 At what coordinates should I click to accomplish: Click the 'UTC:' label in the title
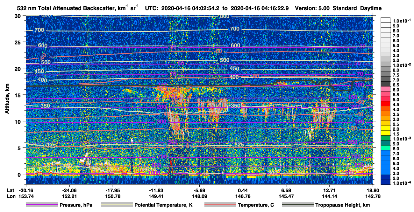152,9
